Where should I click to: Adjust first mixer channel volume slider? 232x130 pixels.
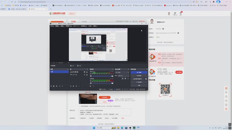click(x=103, y=76)
